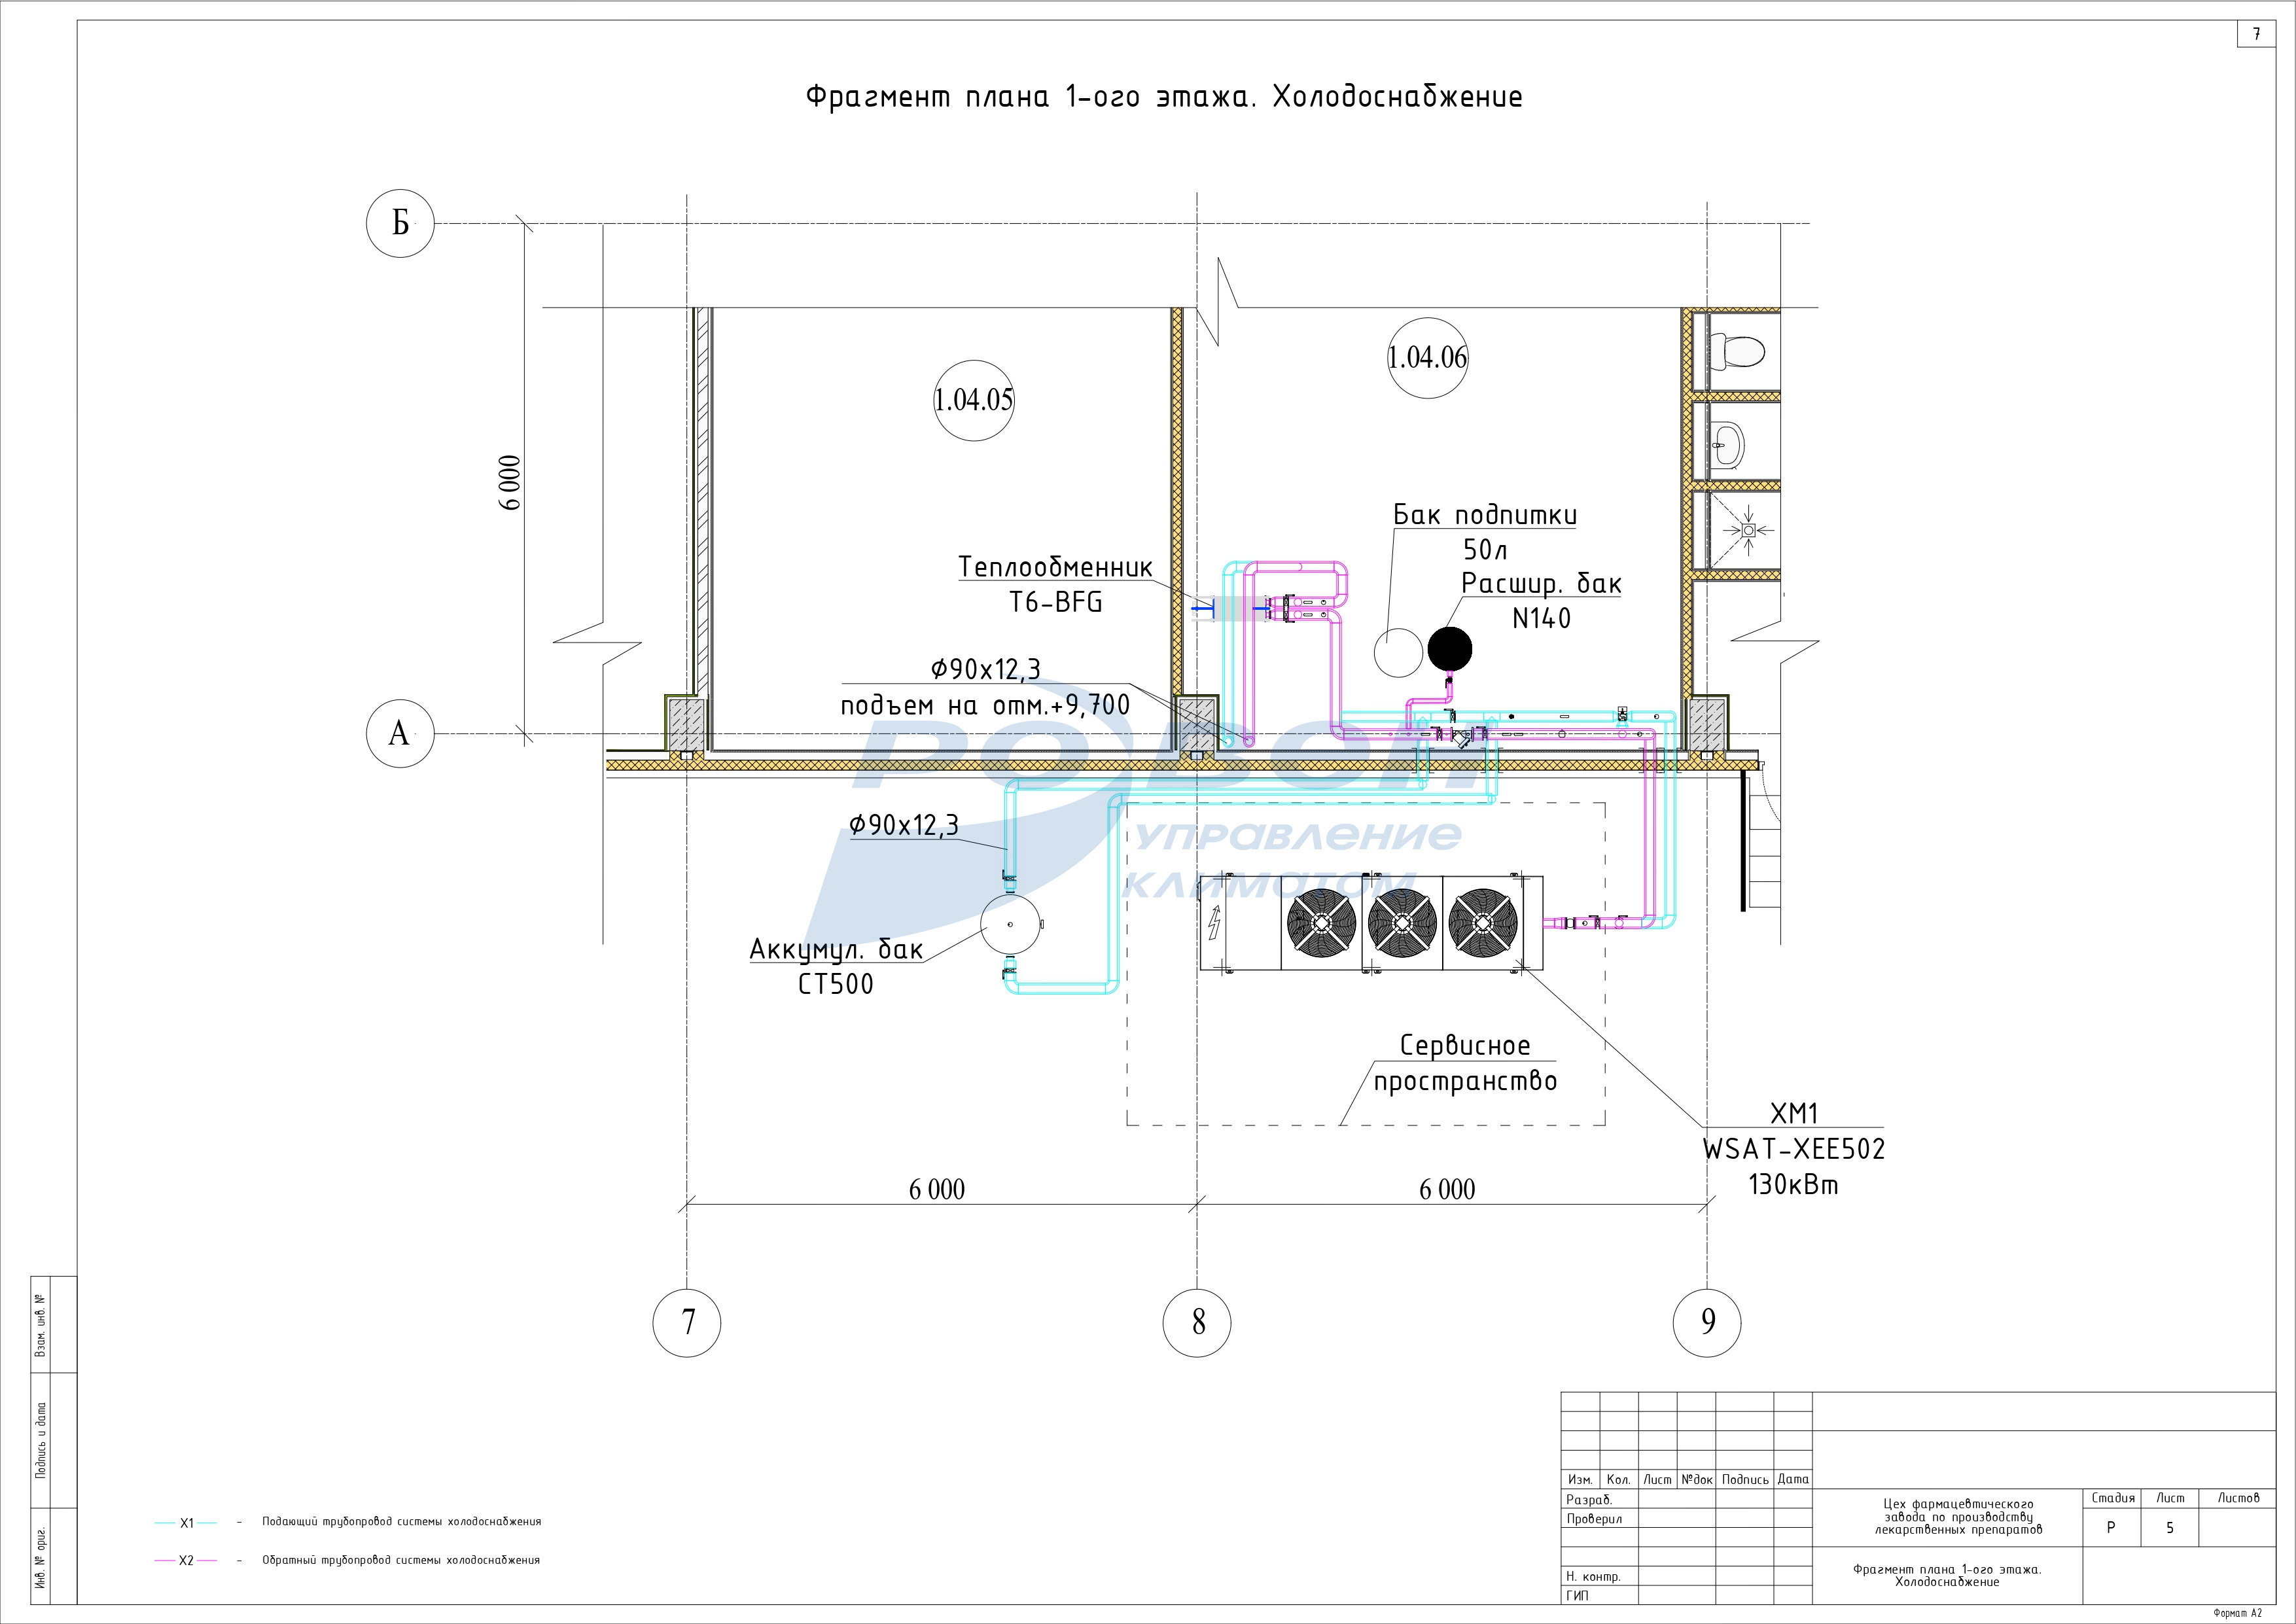Click room tag 1.04.05

pos(973,400)
